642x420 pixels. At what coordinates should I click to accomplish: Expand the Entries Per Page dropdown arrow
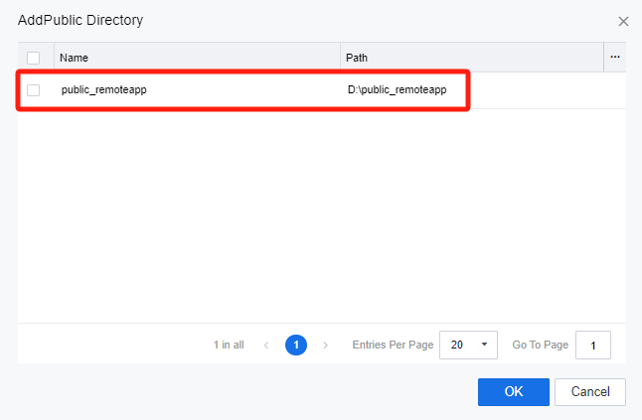pos(484,346)
